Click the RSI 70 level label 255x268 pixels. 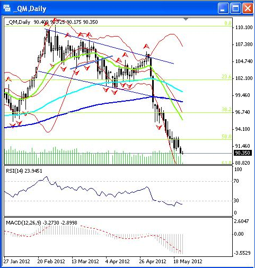tap(236, 181)
